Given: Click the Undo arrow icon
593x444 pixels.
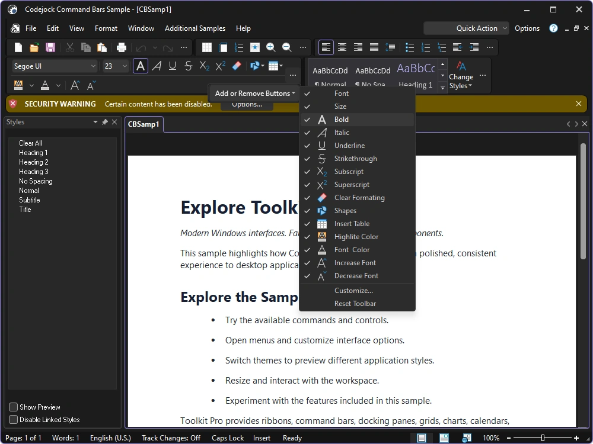Looking at the screenshot, I should (141, 47).
